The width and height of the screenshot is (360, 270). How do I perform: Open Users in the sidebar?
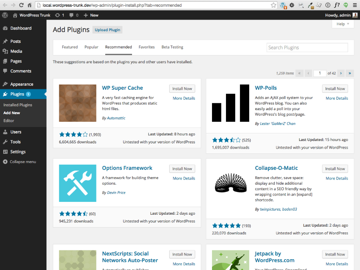coord(23,132)
